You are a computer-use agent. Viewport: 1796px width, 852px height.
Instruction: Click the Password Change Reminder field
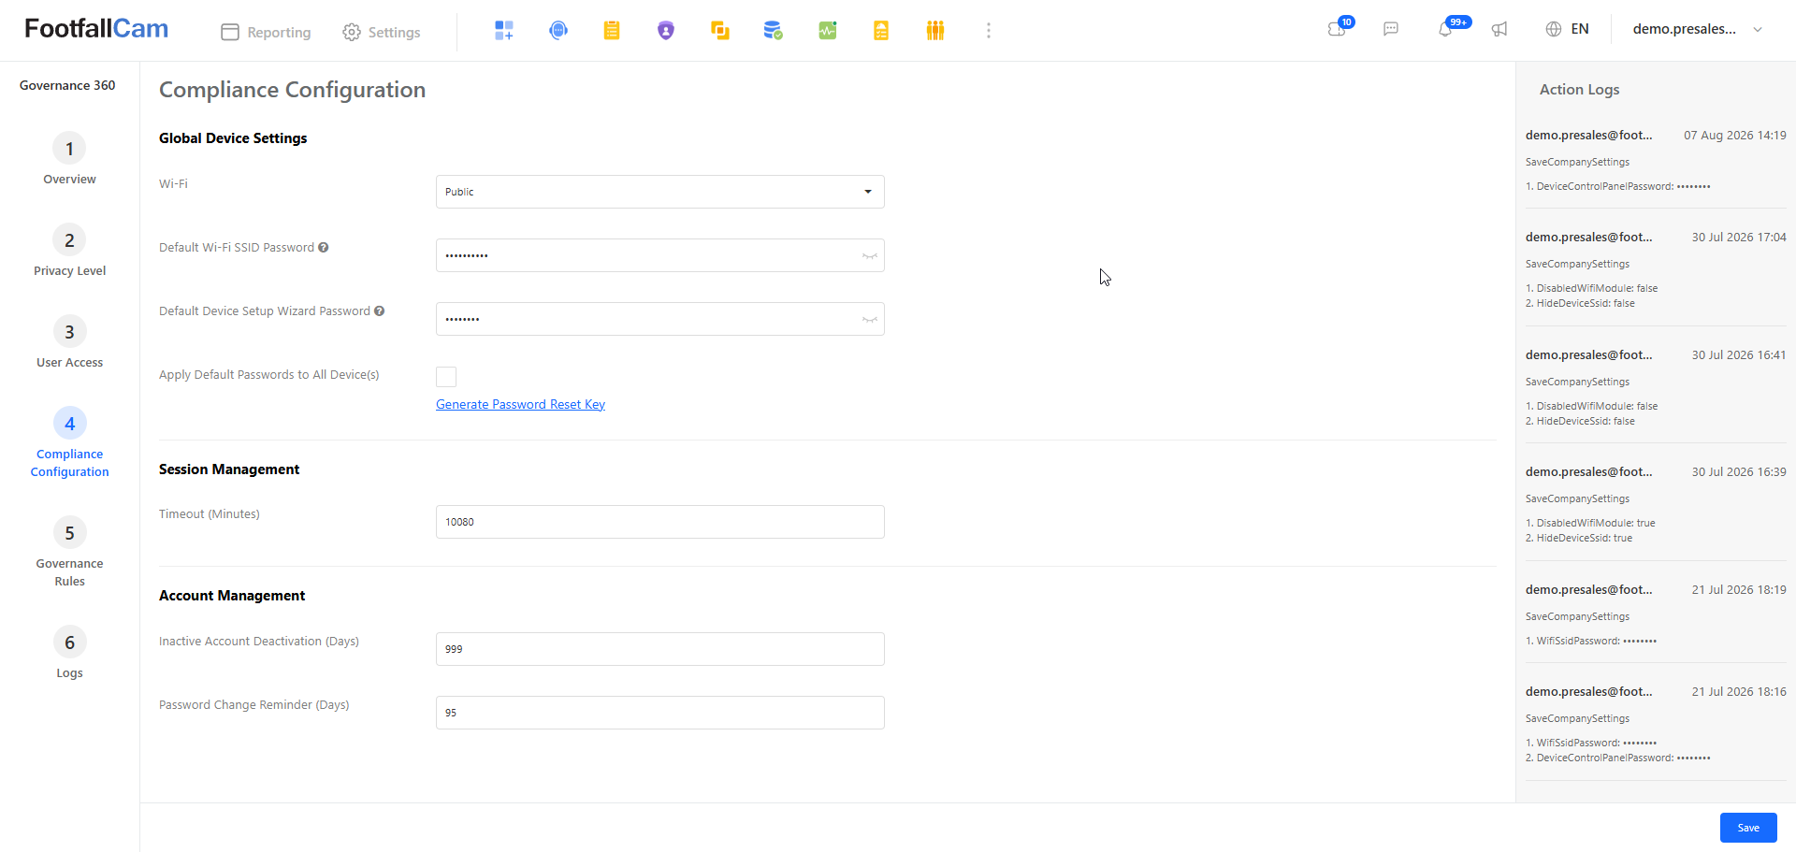tap(660, 713)
